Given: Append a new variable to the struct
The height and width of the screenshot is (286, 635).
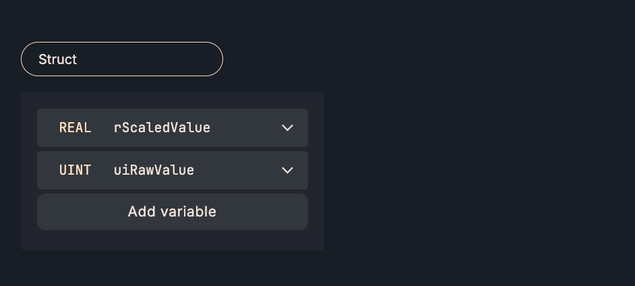Looking at the screenshot, I should click(x=172, y=212).
